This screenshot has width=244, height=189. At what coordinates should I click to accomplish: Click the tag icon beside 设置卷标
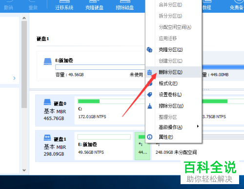coord(149,95)
